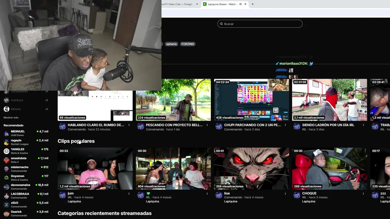Click zEkO avatar icon in sidebar
390x219 pixels.
tap(6, 205)
